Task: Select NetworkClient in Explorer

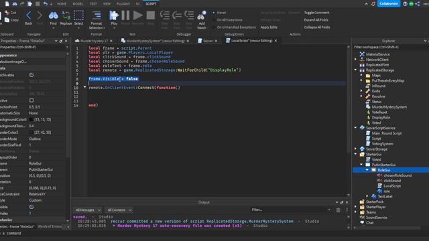Action: [377, 60]
